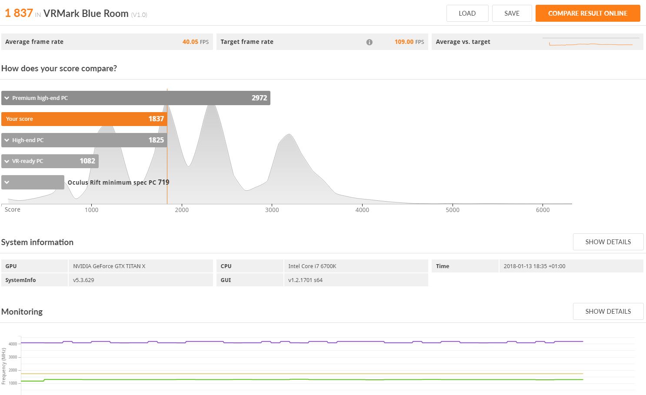This screenshot has height=395, width=646.
Task: Click the Average vs. target mini graph
Action: (x=591, y=43)
